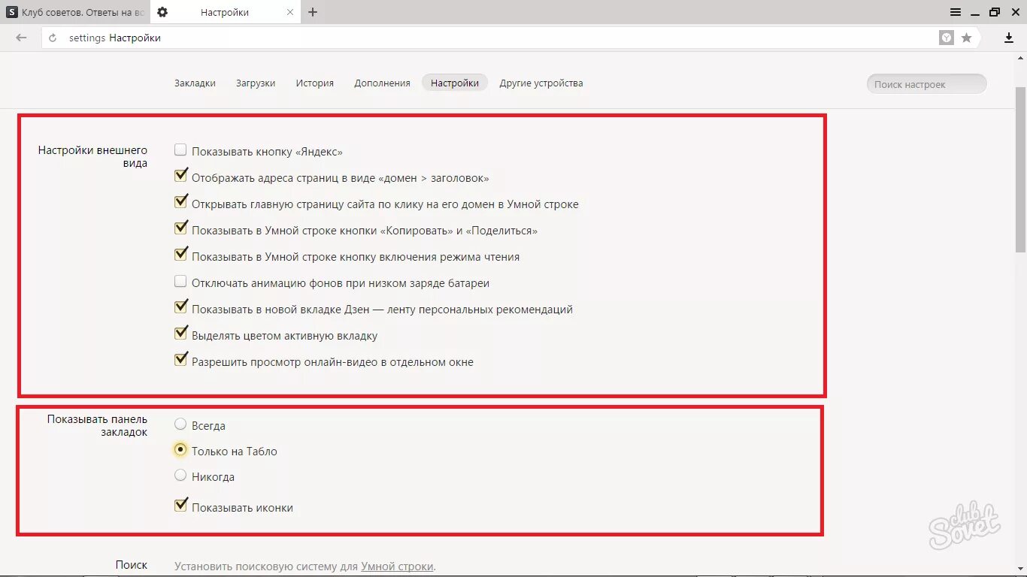Open the Дополнения section
The height and width of the screenshot is (577, 1027).
[x=382, y=83]
